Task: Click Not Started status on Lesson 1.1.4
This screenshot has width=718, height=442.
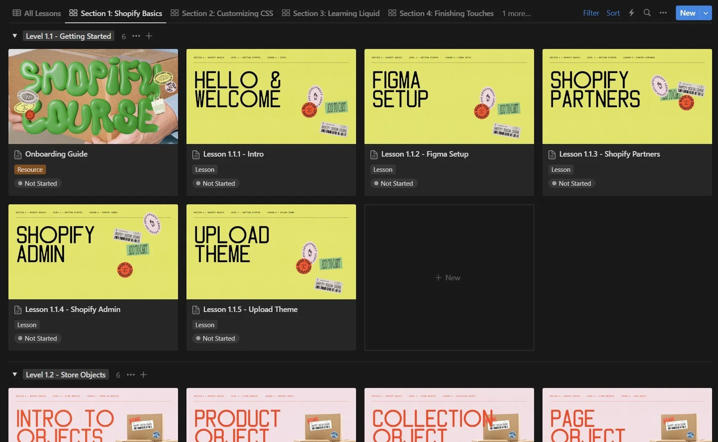Action: [38, 339]
